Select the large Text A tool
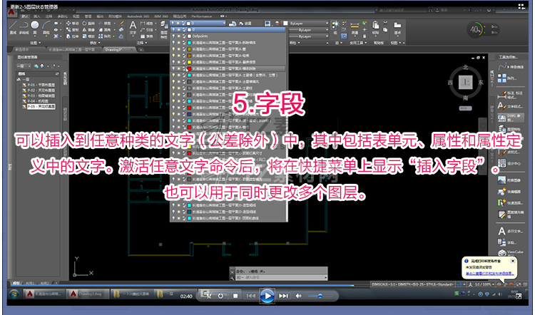 tap(133, 27)
